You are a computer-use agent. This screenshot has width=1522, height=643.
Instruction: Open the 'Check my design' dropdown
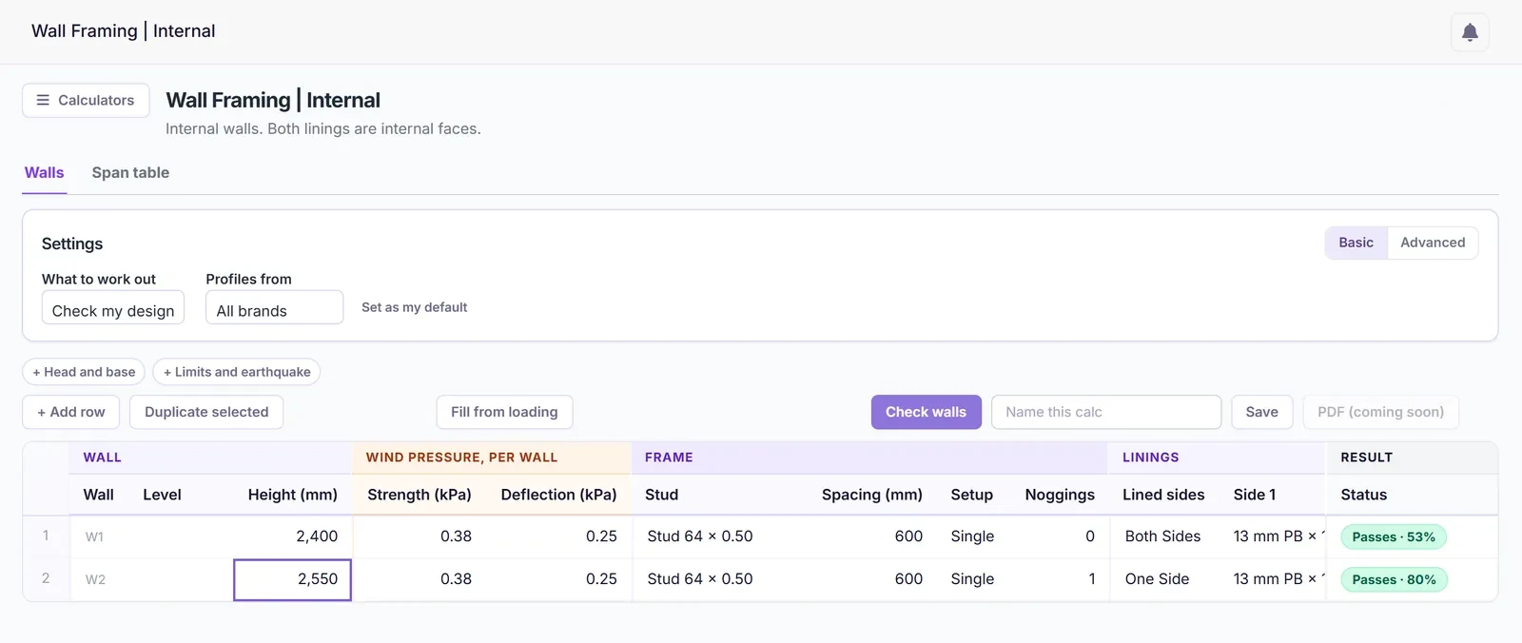click(113, 308)
